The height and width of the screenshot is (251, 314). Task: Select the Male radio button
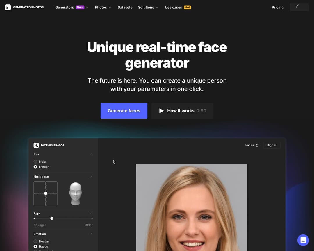pyautogui.click(x=35, y=162)
